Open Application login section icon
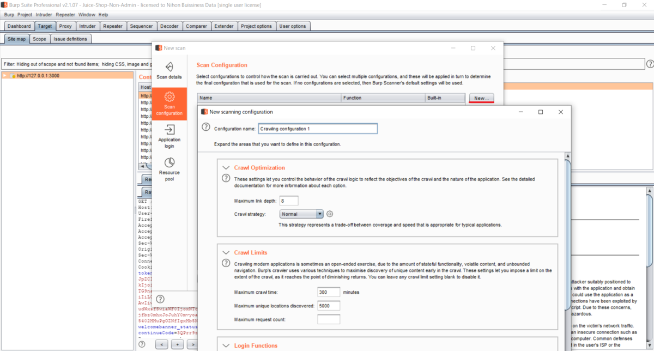 (x=169, y=130)
